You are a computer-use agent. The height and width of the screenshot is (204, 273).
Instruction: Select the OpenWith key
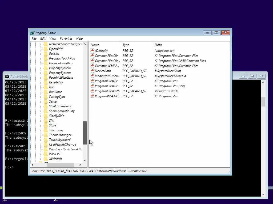click(x=56, y=49)
